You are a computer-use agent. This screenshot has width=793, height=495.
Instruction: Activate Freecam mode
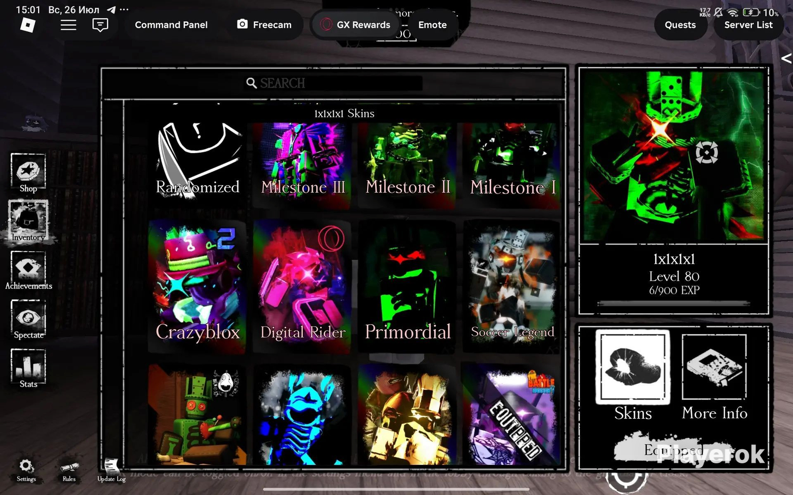[x=264, y=25]
